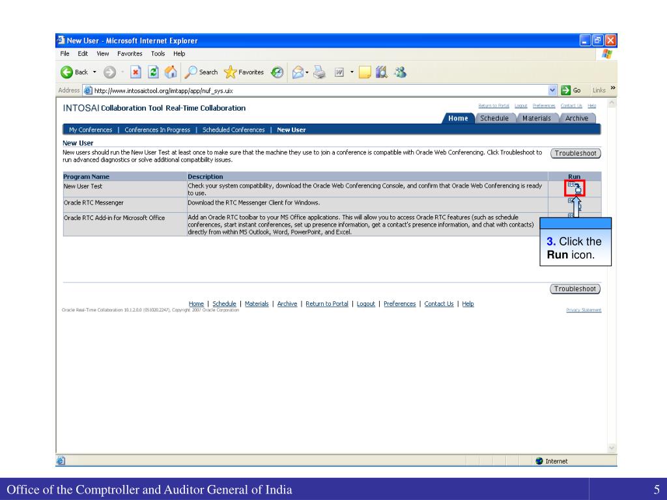Screen dimensions: 667x500
Task: Switch to the Materials tab
Action: [x=537, y=118]
